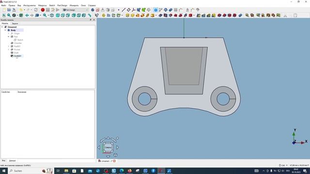
Task: Select the Body item in tree
Action: coord(13,30)
